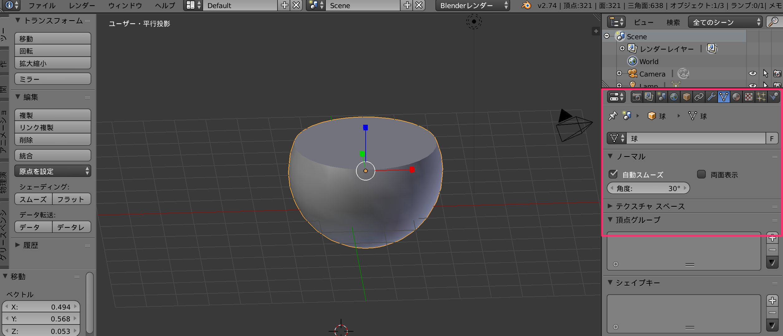Open the ウィンドウ menu
This screenshot has width=783, height=336.
(x=125, y=5)
